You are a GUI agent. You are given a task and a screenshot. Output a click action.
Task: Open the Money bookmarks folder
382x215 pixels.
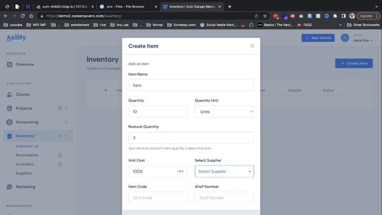155,25
